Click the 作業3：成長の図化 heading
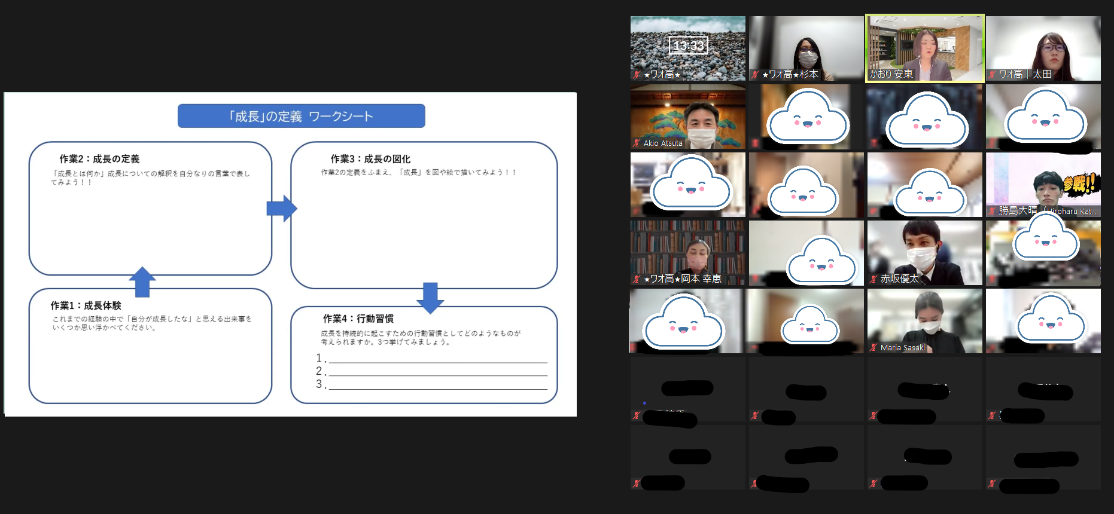Screen dimensions: 1114x514 (370, 159)
